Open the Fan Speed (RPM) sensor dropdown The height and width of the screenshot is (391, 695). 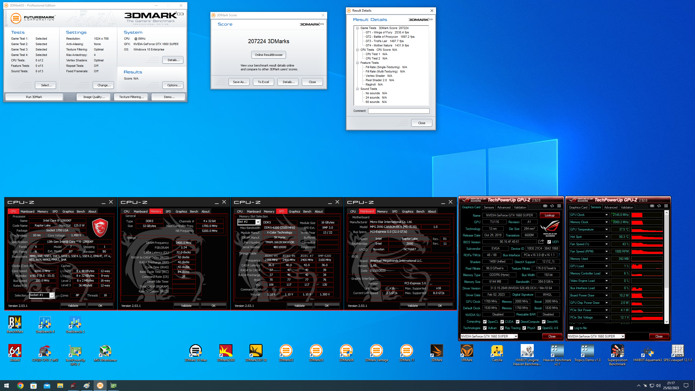pos(606,251)
